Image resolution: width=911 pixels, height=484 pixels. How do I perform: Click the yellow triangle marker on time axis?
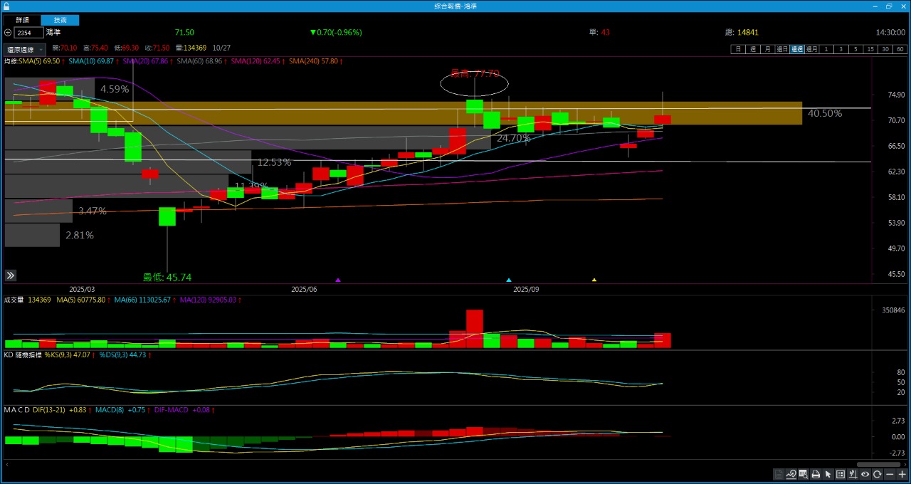594,280
